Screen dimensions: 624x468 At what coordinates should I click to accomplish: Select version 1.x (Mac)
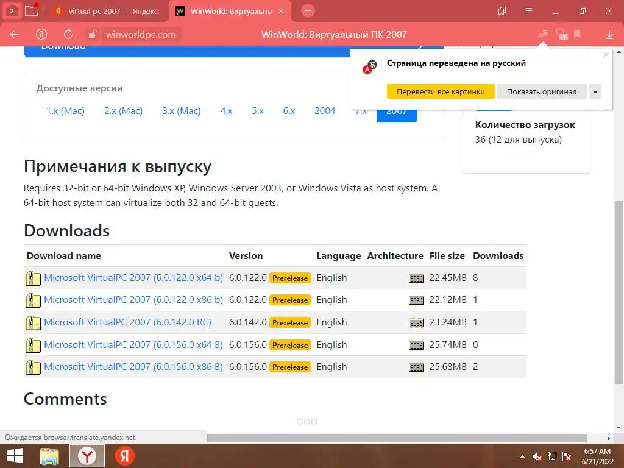[x=65, y=111]
